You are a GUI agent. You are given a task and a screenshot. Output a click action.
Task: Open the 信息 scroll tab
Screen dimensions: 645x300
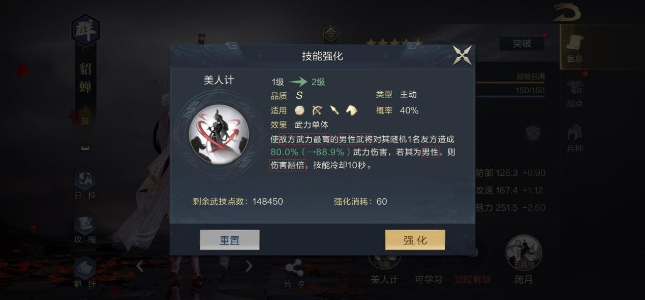[575, 48]
